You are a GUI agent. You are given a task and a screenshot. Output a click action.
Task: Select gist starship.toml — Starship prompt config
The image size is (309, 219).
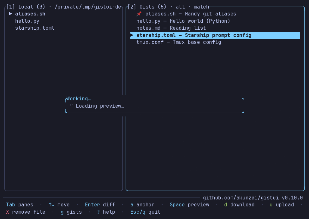click(x=215, y=35)
